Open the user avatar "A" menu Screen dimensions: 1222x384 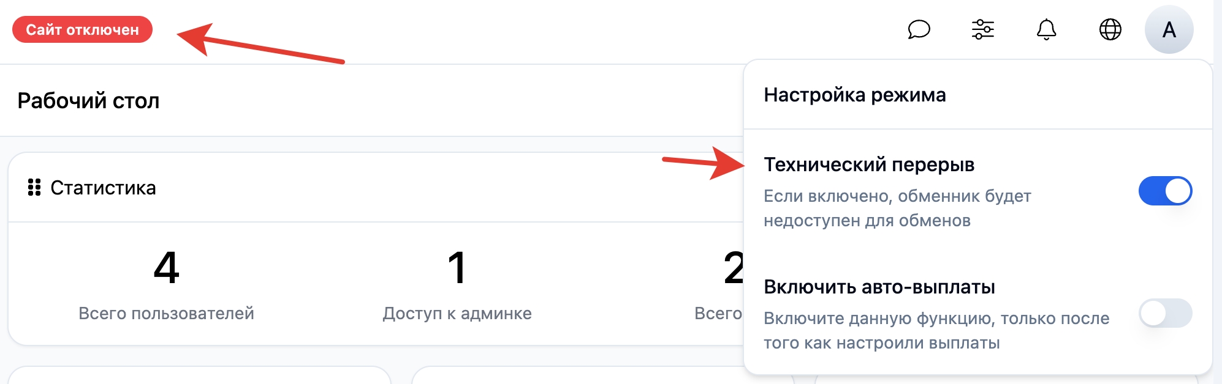coord(1169,29)
